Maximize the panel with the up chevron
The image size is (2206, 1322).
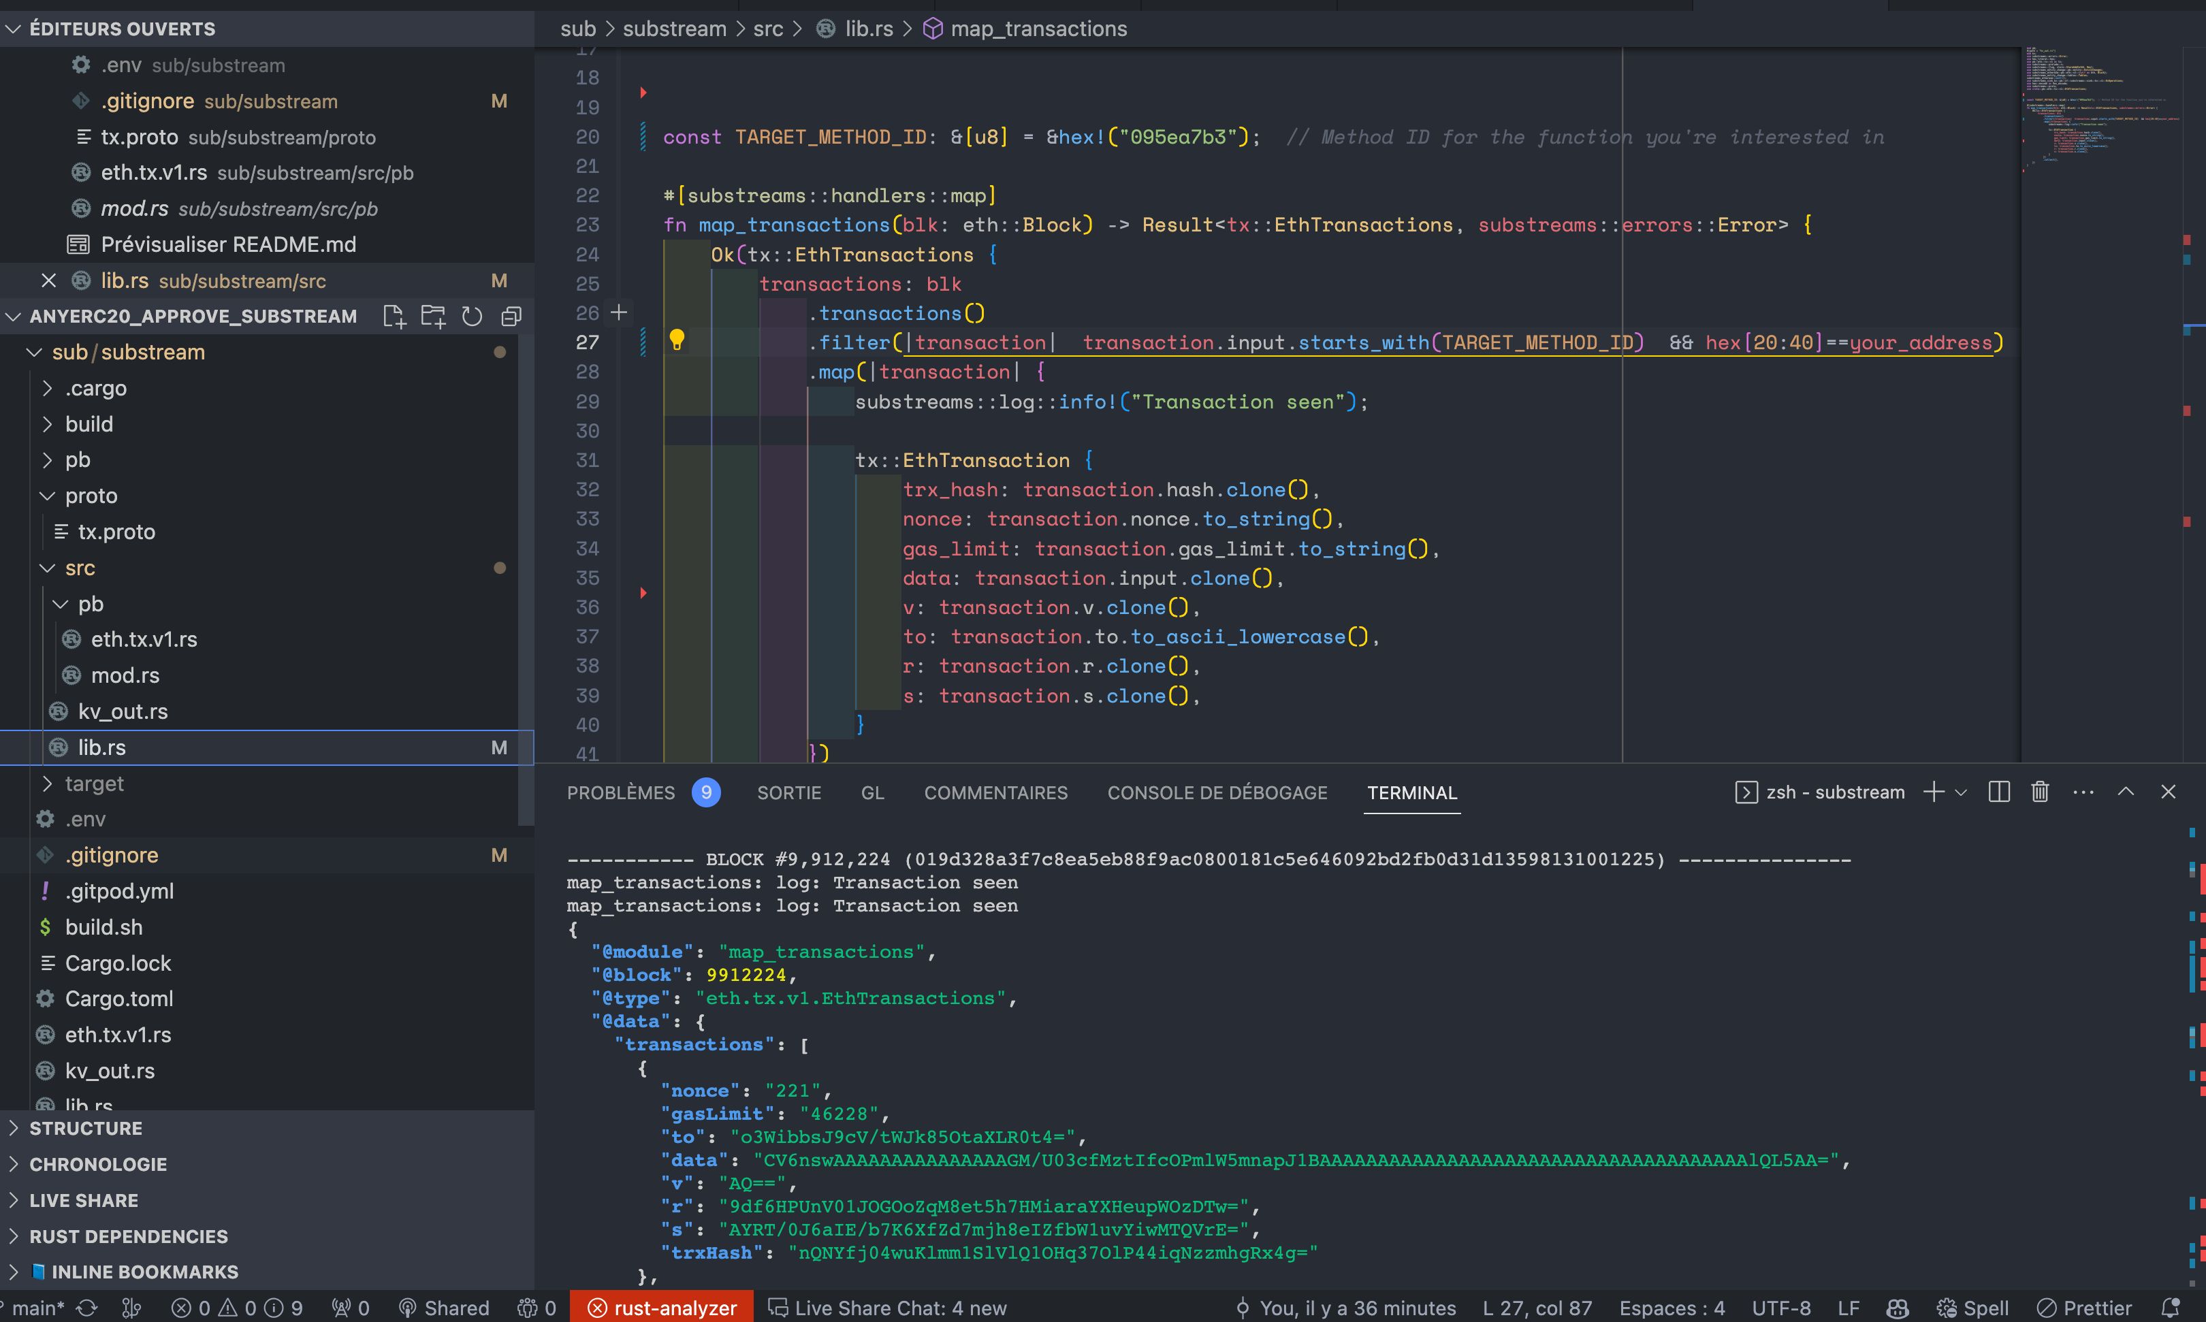coord(2126,792)
